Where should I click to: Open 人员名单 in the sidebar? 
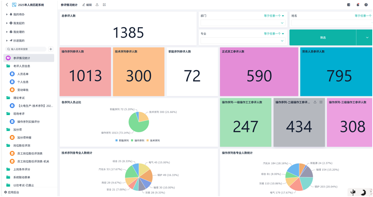pos(23,74)
